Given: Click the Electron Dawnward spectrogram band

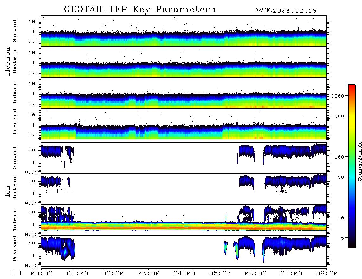Looking at the screenshot, I should click(184, 132).
